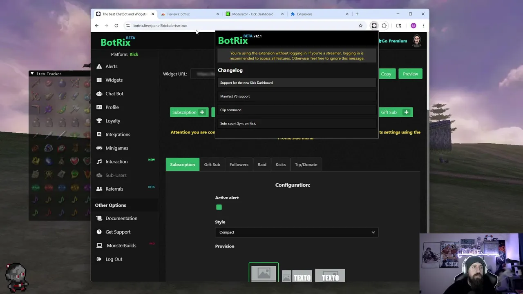Viewport: 523px width, 294px height.
Task: Open the Alerts sidebar icon
Action: (x=99, y=67)
